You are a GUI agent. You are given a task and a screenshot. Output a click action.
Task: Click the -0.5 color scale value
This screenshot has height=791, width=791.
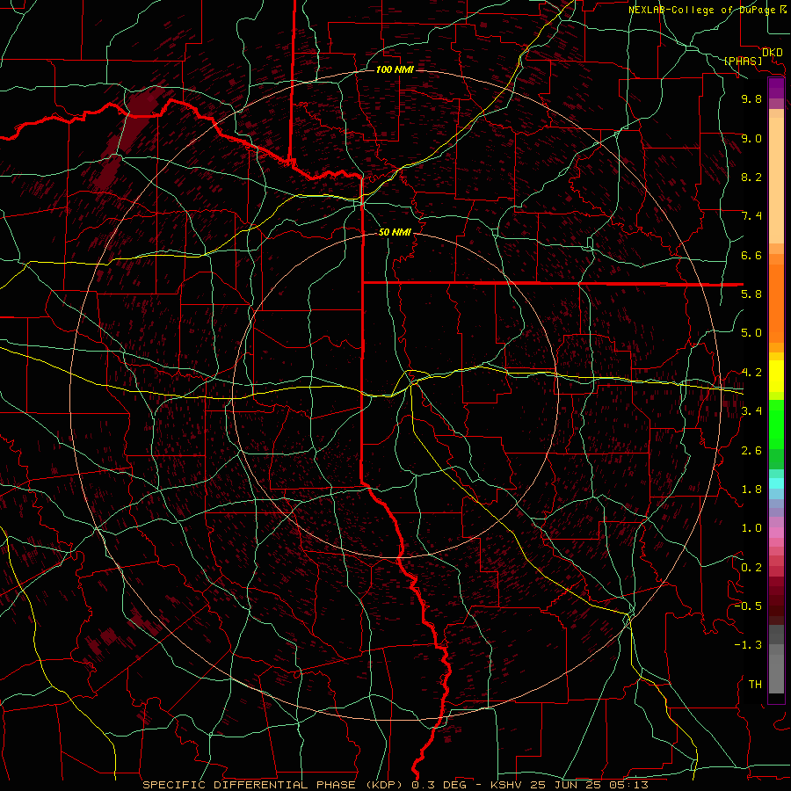(748, 606)
